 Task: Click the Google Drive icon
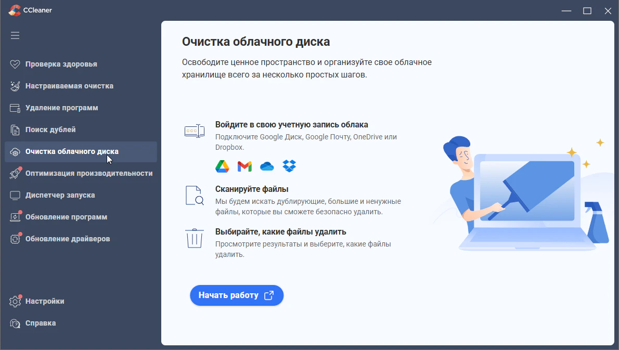tap(222, 166)
